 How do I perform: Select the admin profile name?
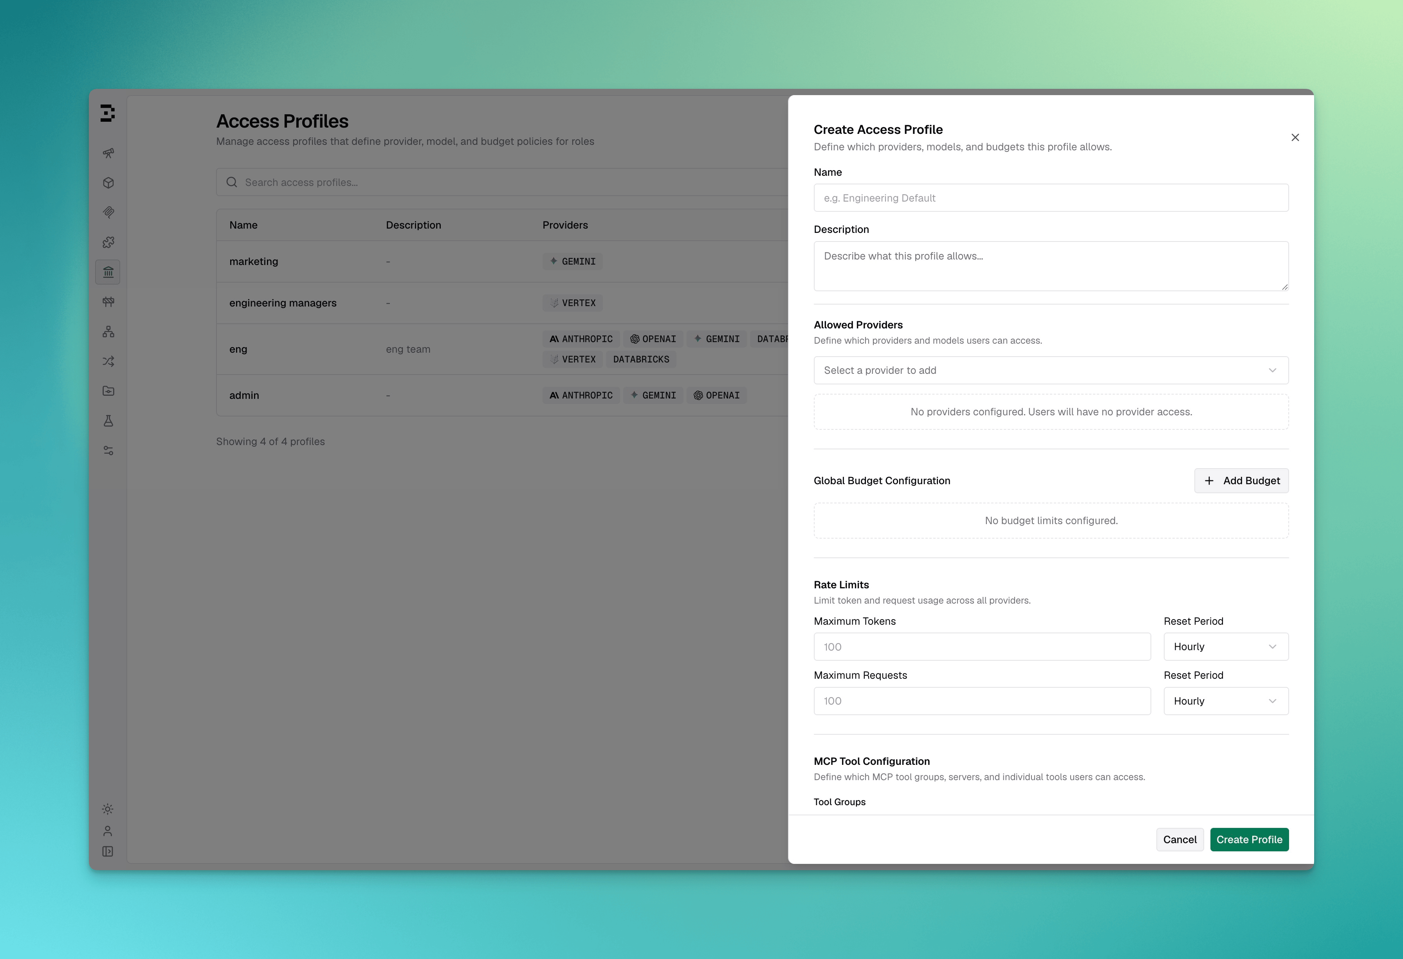point(244,395)
